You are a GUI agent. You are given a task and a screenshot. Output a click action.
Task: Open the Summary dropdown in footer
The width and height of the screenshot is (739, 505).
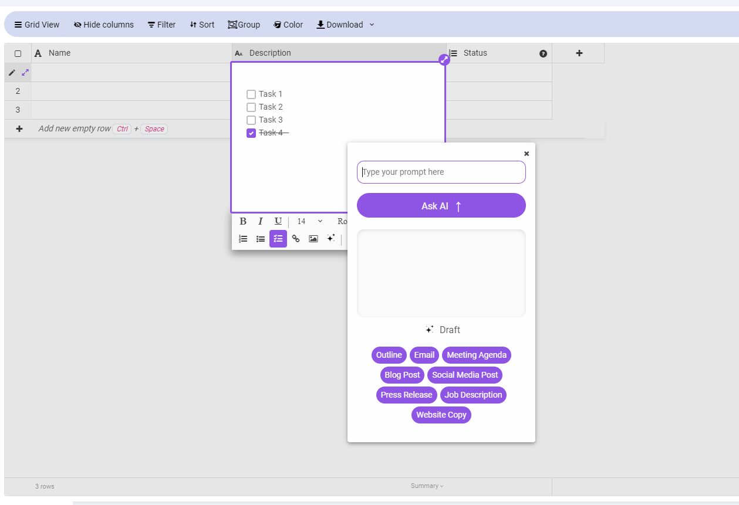tap(427, 486)
